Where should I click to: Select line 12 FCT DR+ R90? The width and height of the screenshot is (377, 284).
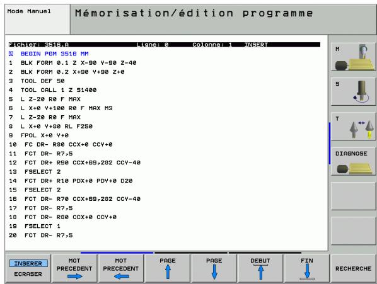(x=74, y=162)
